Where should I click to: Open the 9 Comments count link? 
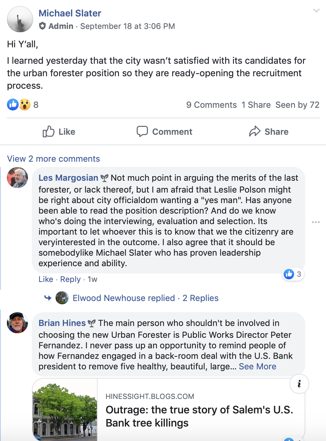(x=211, y=105)
